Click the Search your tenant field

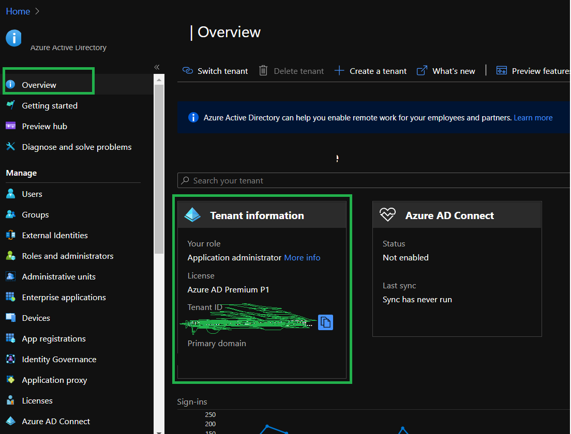tap(372, 180)
